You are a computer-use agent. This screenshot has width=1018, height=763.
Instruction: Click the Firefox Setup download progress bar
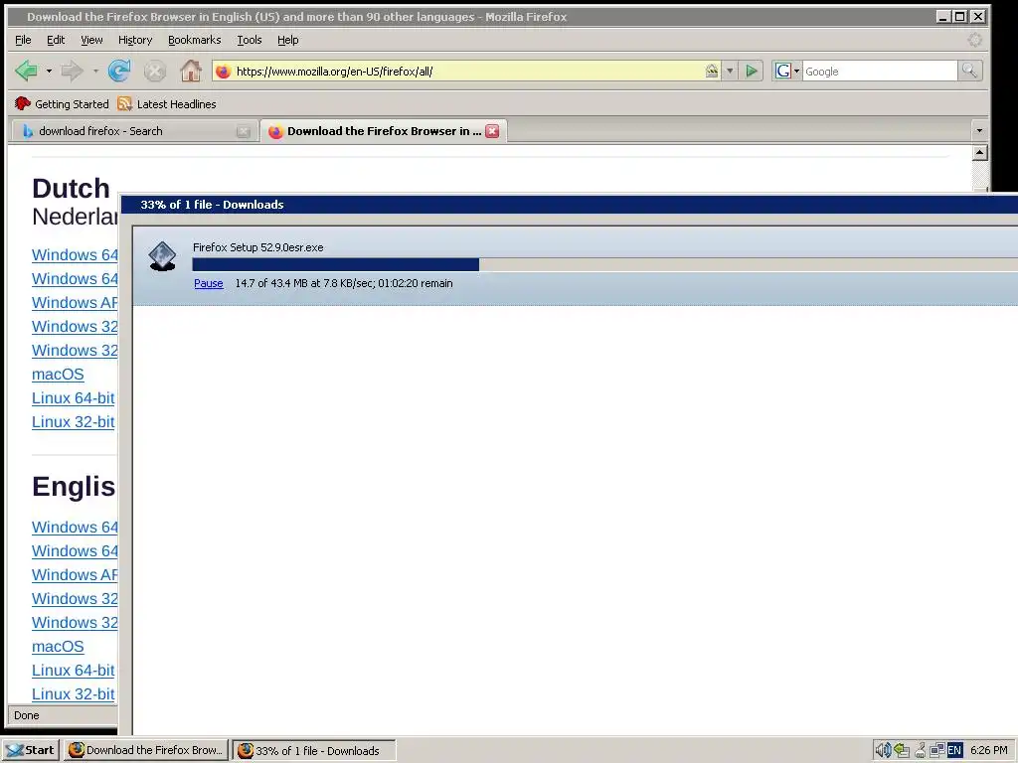pyautogui.click(x=605, y=264)
